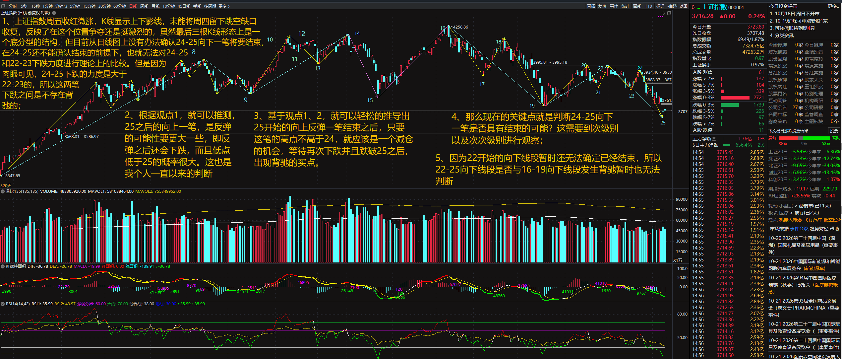The width and height of the screenshot is (842, 359).
Task: Open the F10 company info
Action: coord(649,6)
